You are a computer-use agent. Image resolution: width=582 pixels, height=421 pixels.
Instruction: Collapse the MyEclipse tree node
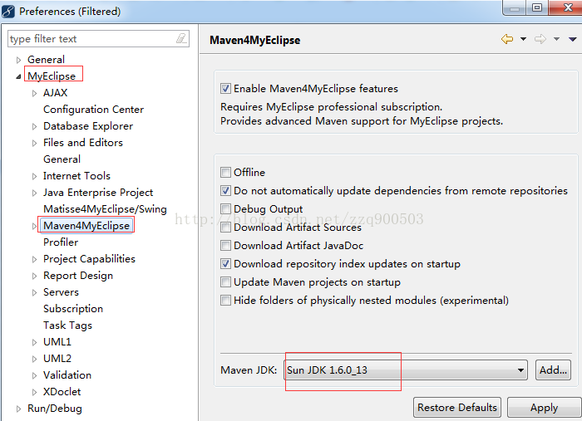(18, 76)
